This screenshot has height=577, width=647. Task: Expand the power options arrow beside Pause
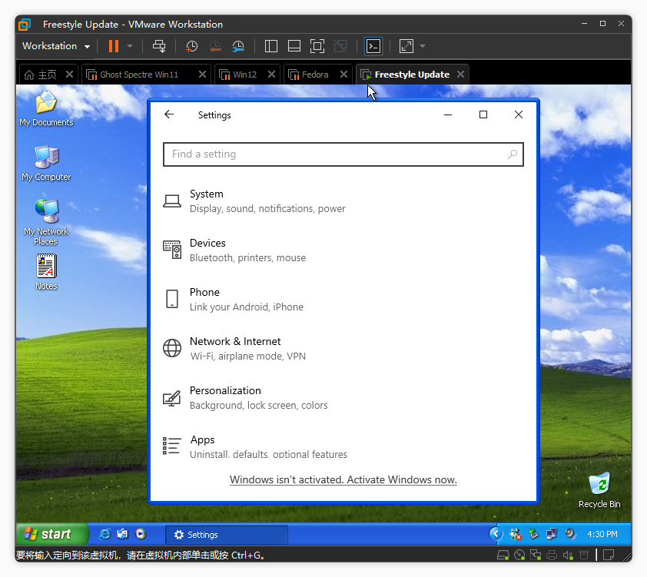[x=130, y=46]
